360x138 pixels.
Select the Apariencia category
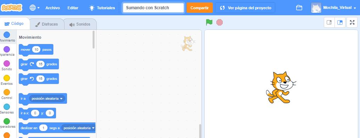point(7,51)
